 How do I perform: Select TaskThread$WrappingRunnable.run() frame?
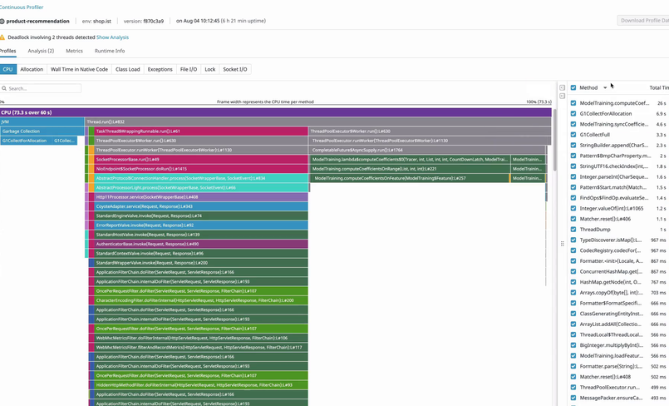(201, 131)
